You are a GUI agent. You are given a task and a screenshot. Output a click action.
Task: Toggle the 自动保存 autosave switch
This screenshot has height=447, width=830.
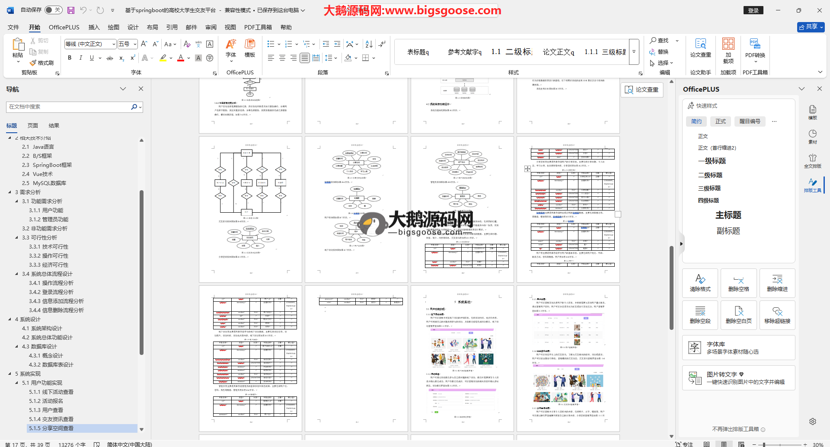coord(53,10)
